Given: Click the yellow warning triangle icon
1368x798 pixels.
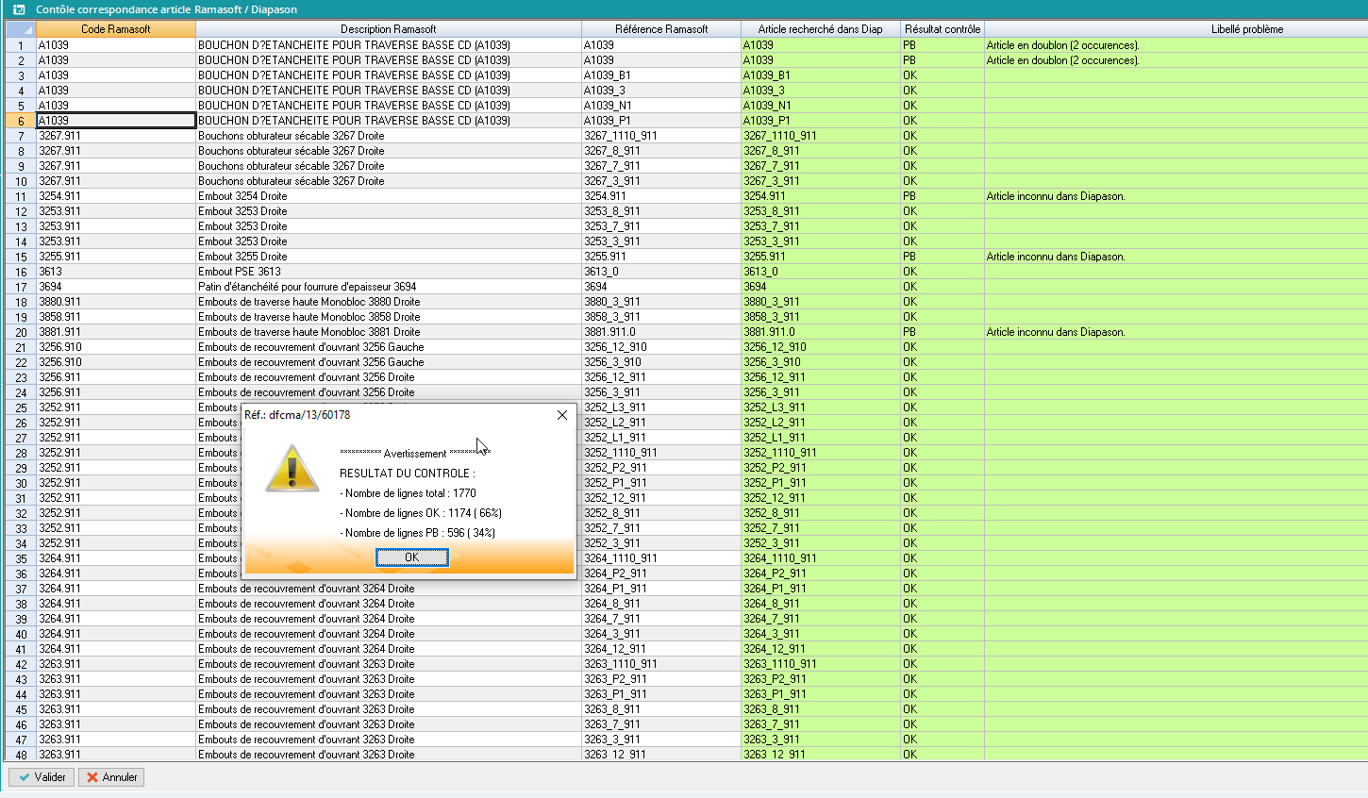Looking at the screenshot, I should [292, 469].
